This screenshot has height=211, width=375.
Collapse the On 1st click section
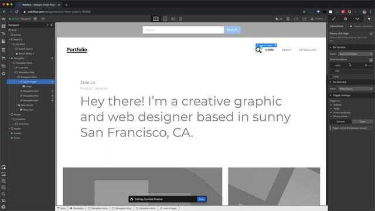pos(330,47)
